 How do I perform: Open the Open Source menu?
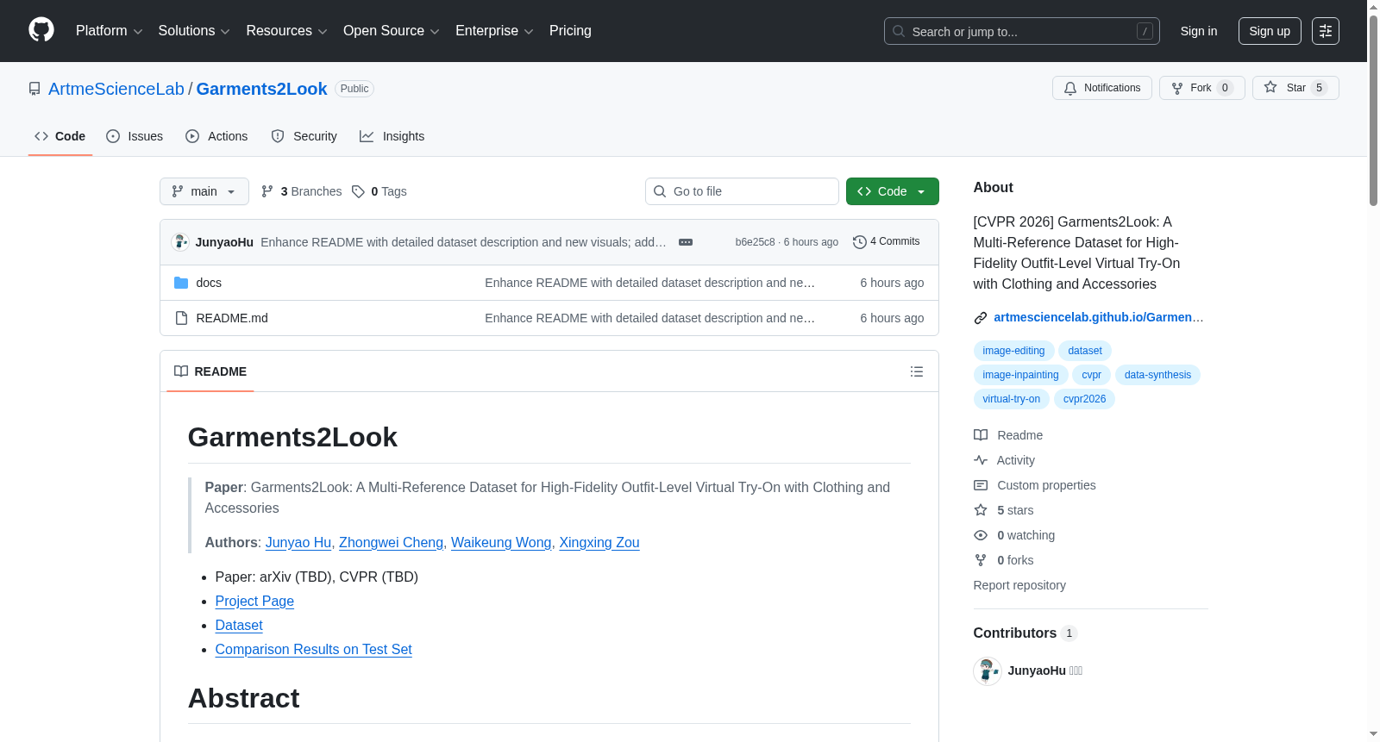point(392,31)
